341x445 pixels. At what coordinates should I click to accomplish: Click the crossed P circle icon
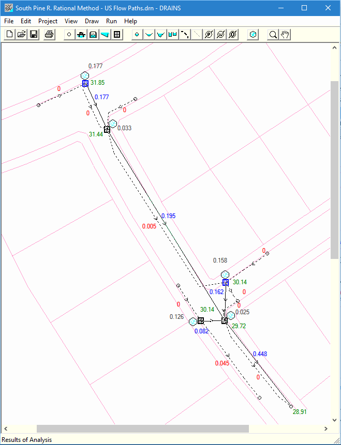209,35
